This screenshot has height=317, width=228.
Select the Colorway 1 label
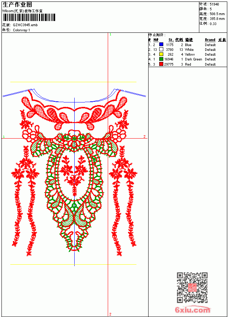21,30
